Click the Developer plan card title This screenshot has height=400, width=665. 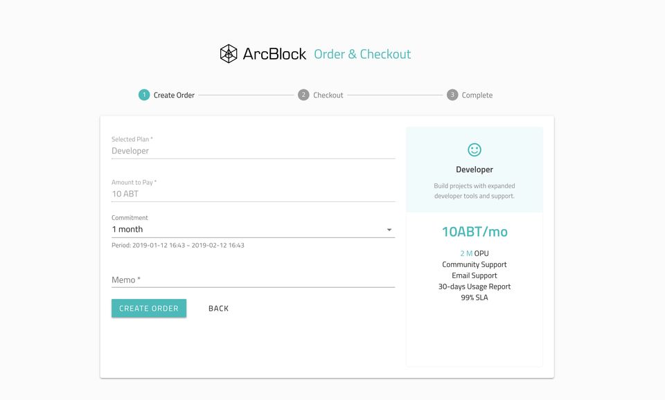(475, 170)
